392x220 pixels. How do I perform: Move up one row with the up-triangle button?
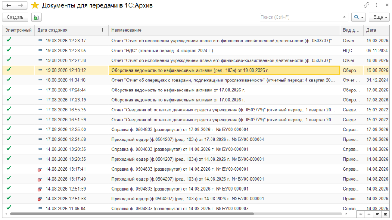pyautogui.click(x=369, y=215)
